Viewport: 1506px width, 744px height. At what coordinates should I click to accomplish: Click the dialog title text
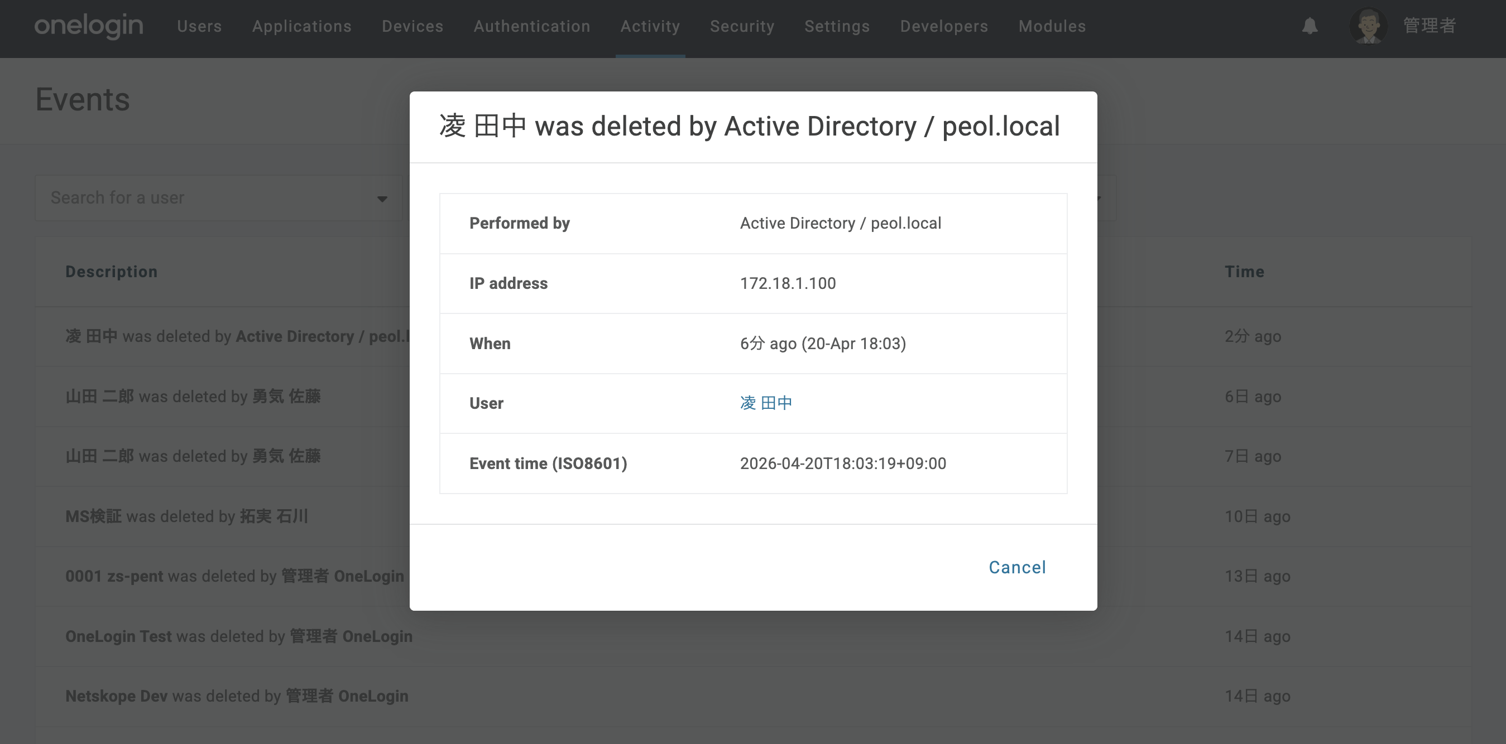click(750, 126)
